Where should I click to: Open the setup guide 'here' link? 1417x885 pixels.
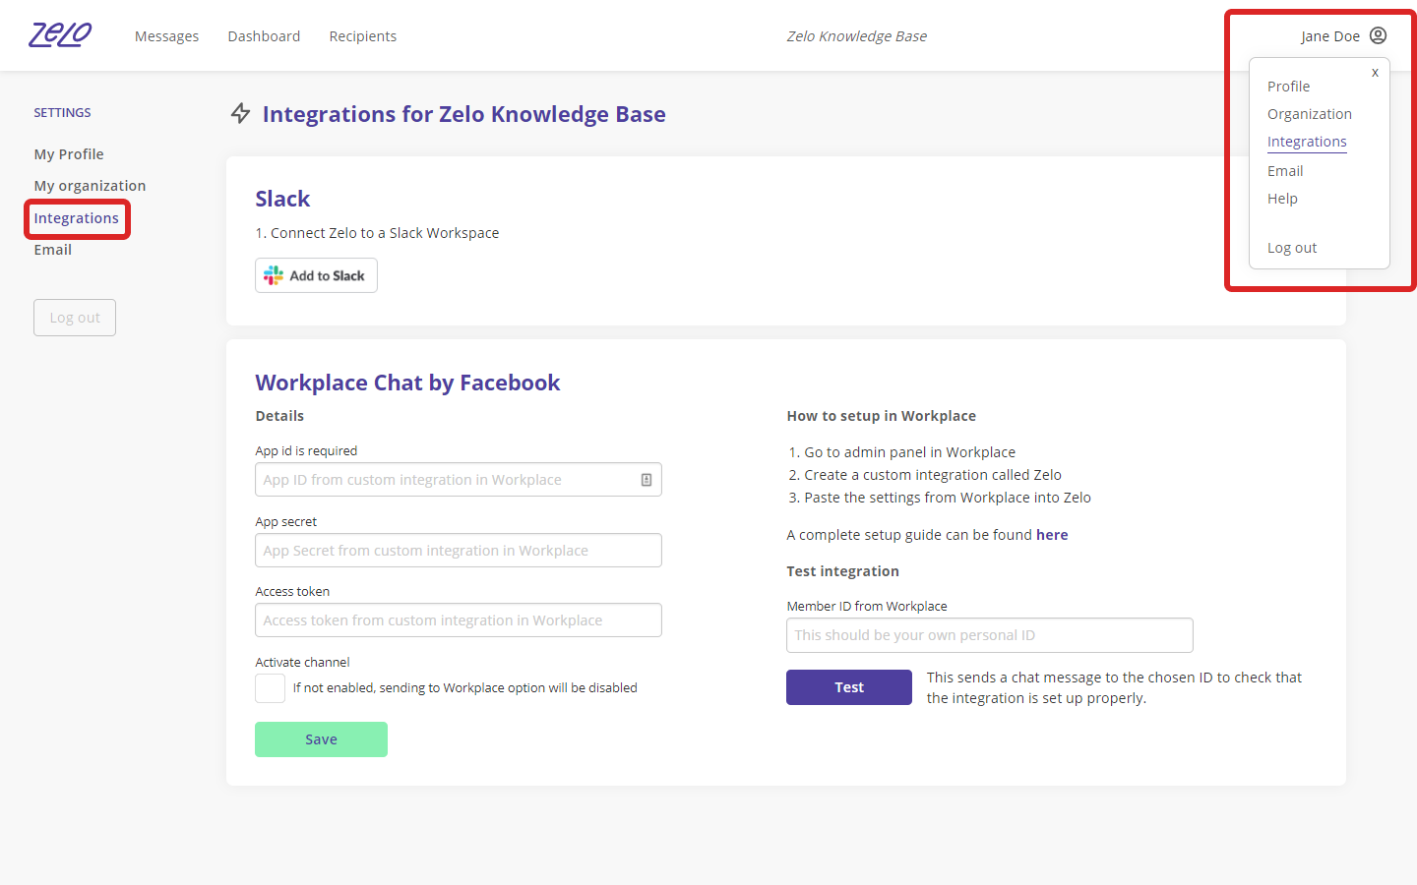[1052, 535]
